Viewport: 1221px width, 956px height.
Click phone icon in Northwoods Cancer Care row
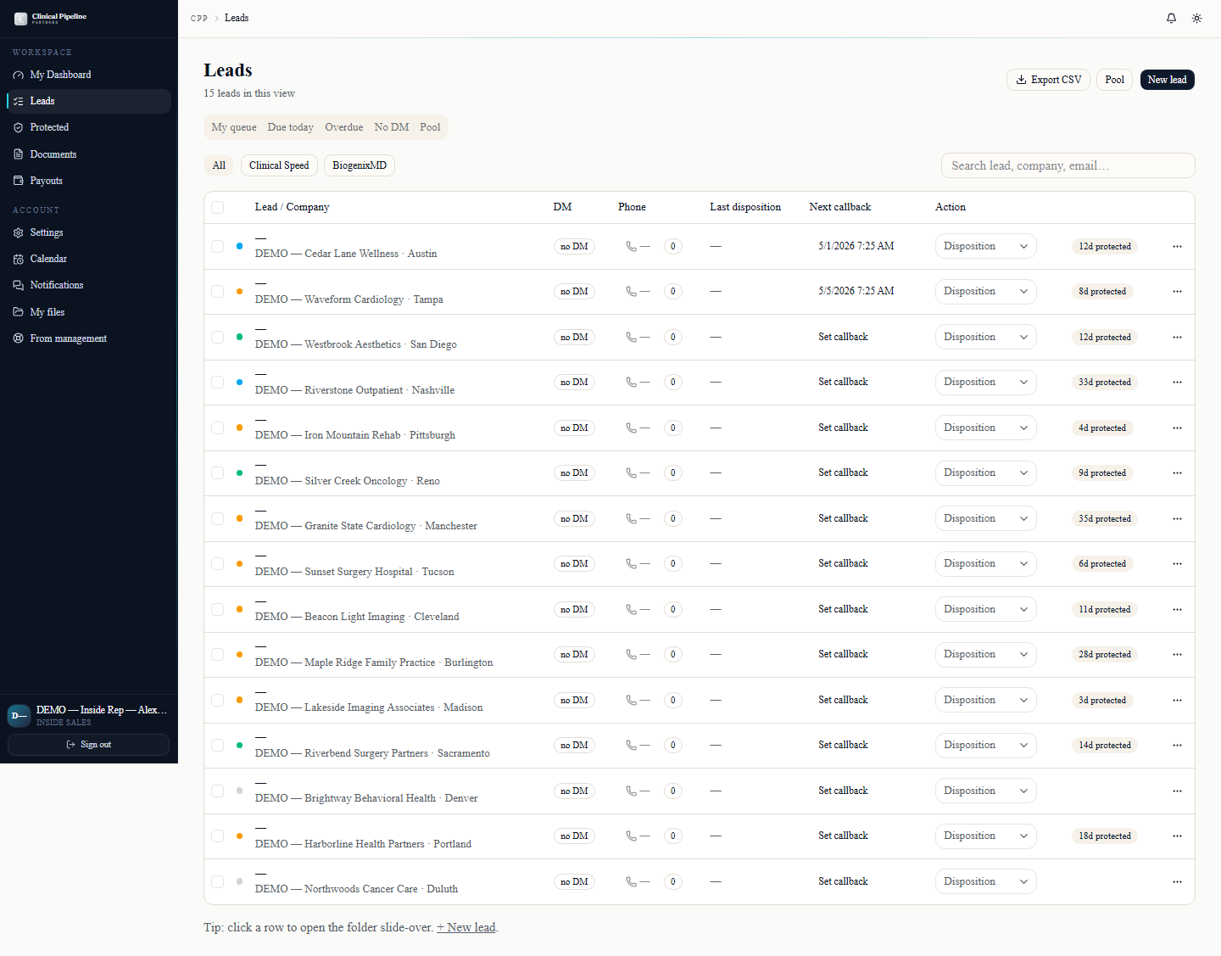[x=631, y=881]
